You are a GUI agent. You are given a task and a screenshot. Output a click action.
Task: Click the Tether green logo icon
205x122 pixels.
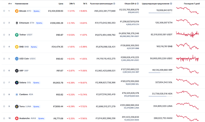pyautogui.click(x=17, y=35)
